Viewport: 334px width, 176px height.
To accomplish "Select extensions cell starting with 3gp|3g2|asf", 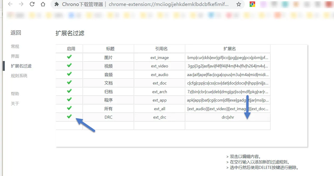I will click(228, 66).
